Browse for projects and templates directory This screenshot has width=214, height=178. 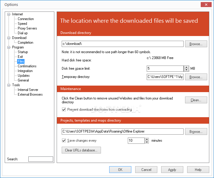click(x=196, y=131)
